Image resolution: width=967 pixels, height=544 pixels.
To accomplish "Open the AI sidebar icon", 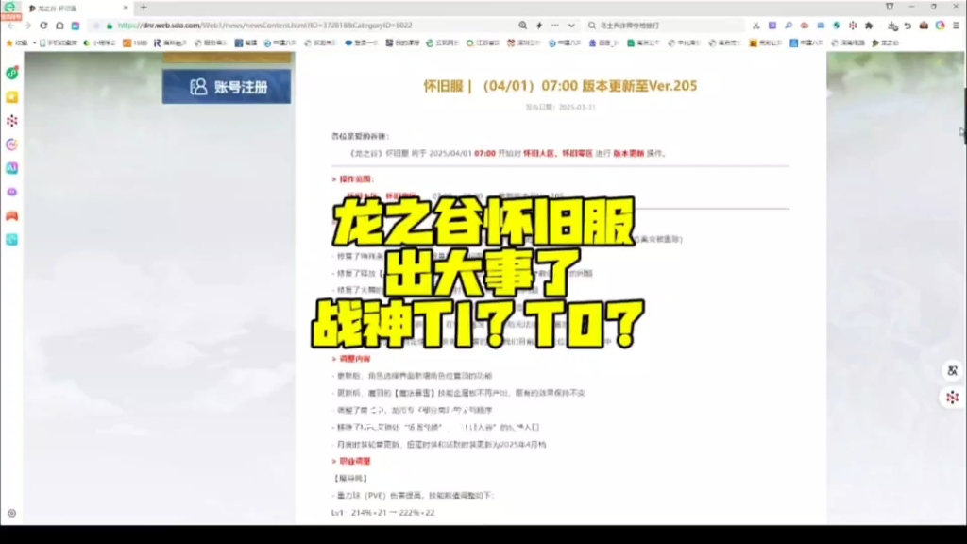I will (11, 168).
